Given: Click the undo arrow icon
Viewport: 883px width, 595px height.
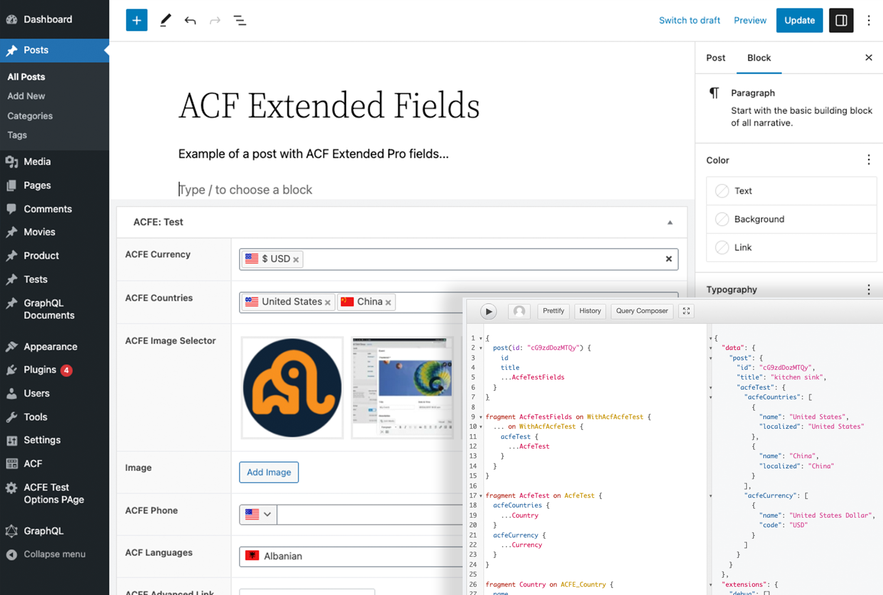Looking at the screenshot, I should (x=190, y=20).
